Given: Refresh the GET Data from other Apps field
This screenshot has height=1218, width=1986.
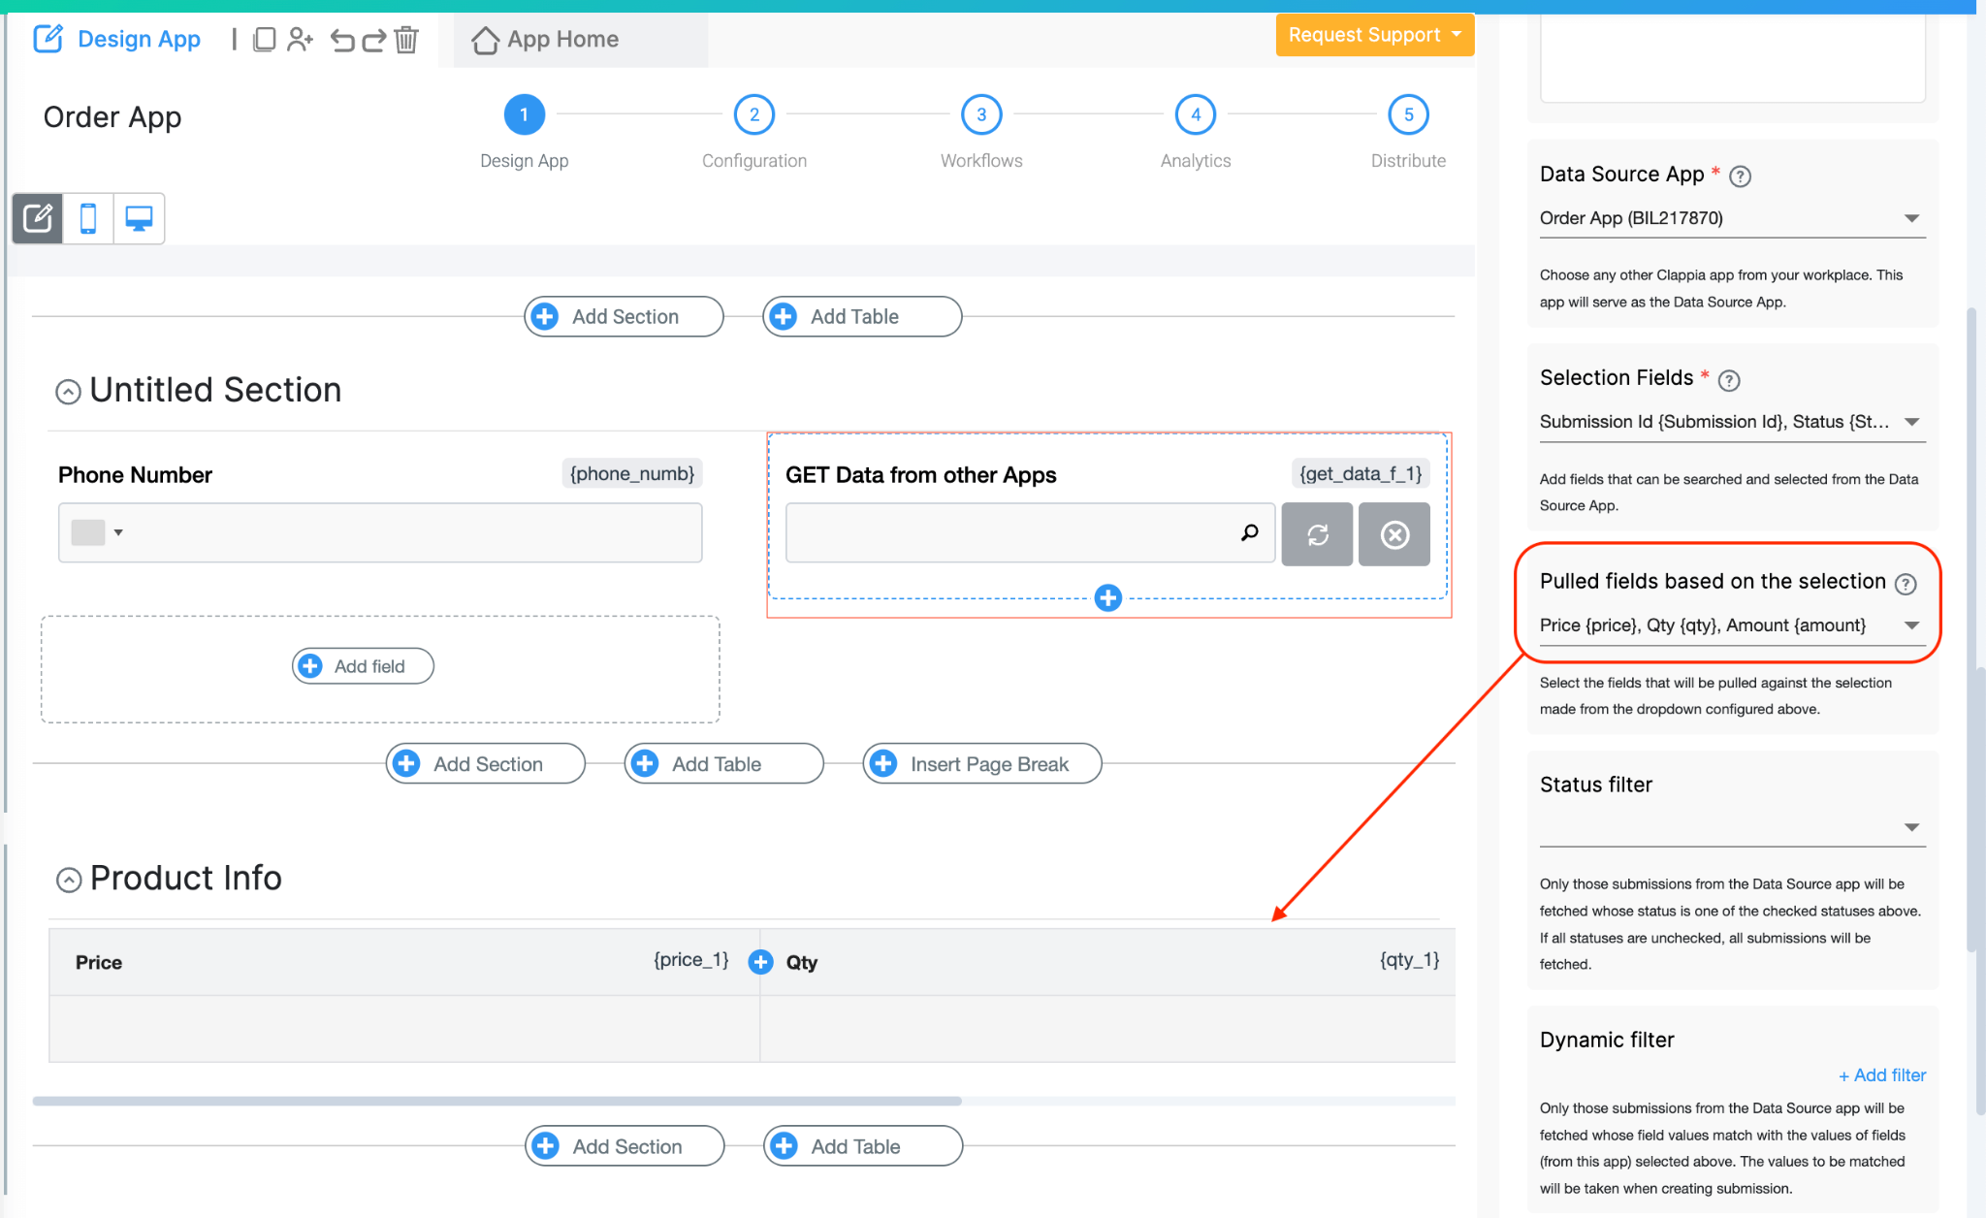Looking at the screenshot, I should tap(1317, 533).
